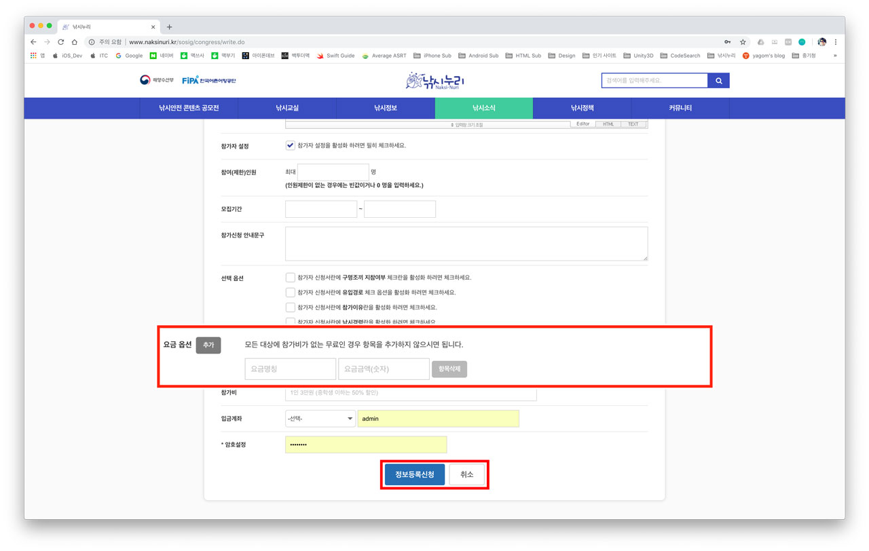Check the 유입경로 option checkbox
This screenshot has height=551, width=869.
tap(290, 292)
